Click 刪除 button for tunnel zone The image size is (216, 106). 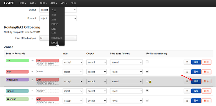click(x=206, y=91)
